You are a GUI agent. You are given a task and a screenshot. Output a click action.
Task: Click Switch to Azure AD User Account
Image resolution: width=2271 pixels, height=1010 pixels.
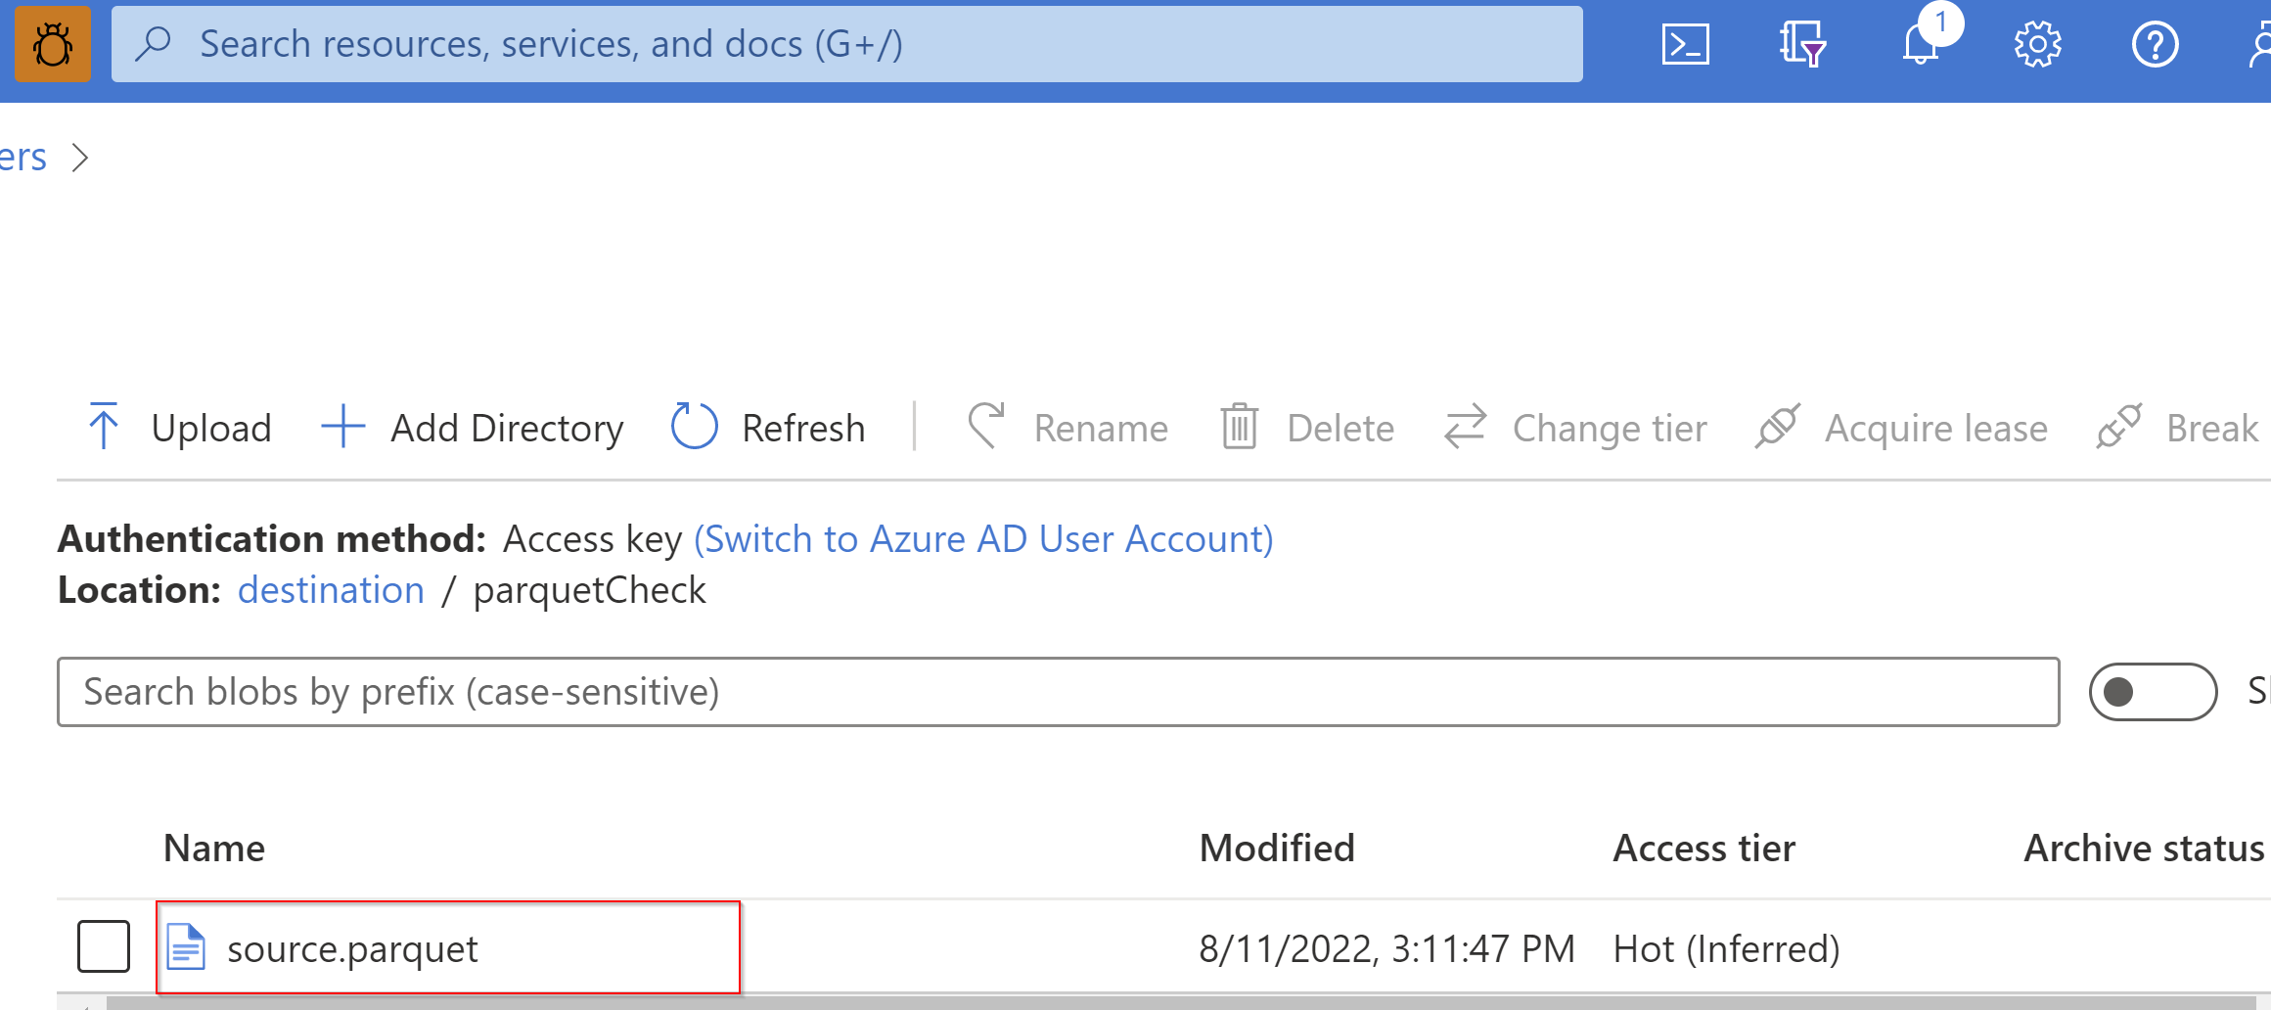(x=983, y=539)
